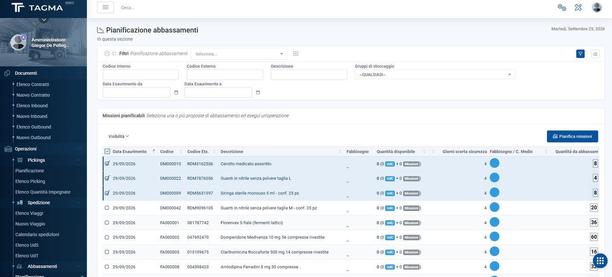Apply filters with the blue funnel icon
612x277 pixels.
tap(581, 54)
